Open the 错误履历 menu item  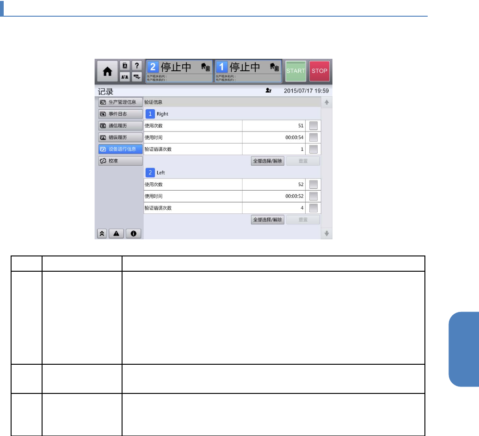point(120,137)
